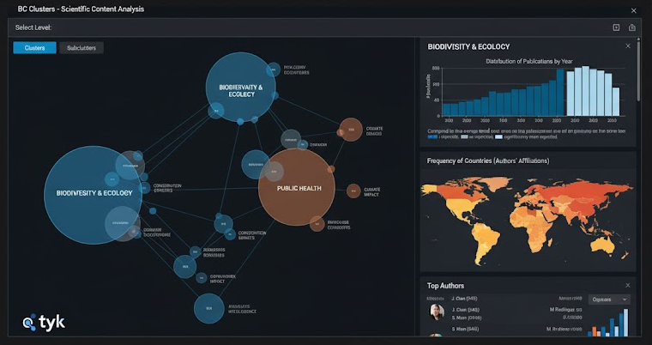Switch to the Clusters level tab
Image resolution: width=652 pixels, height=345 pixels.
35,48
